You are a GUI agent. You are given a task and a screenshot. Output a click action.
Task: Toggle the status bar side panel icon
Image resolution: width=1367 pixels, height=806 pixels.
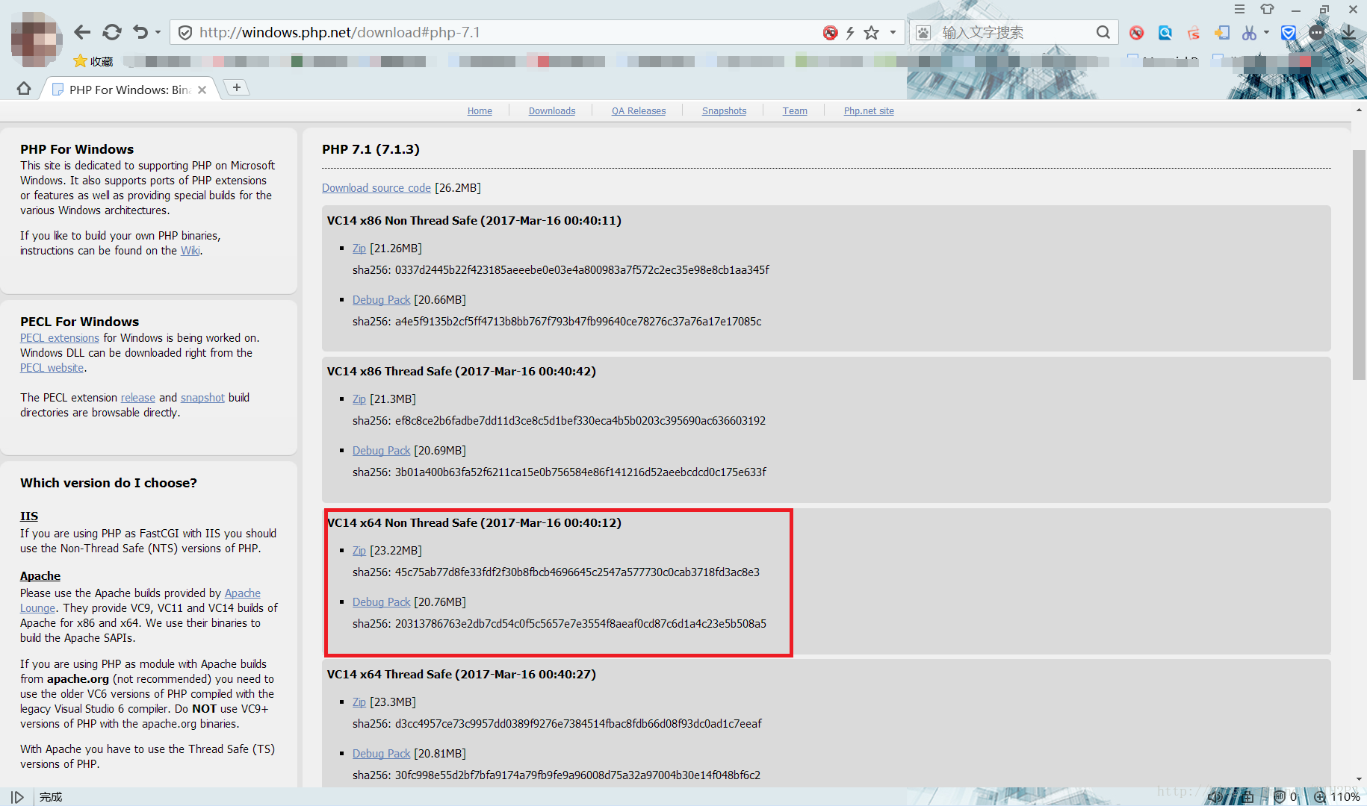click(17, 797)
